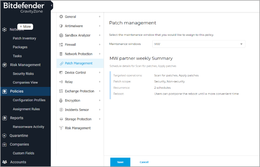
Task: Expand the Firewall settings section
Action: tap(99, 45)
